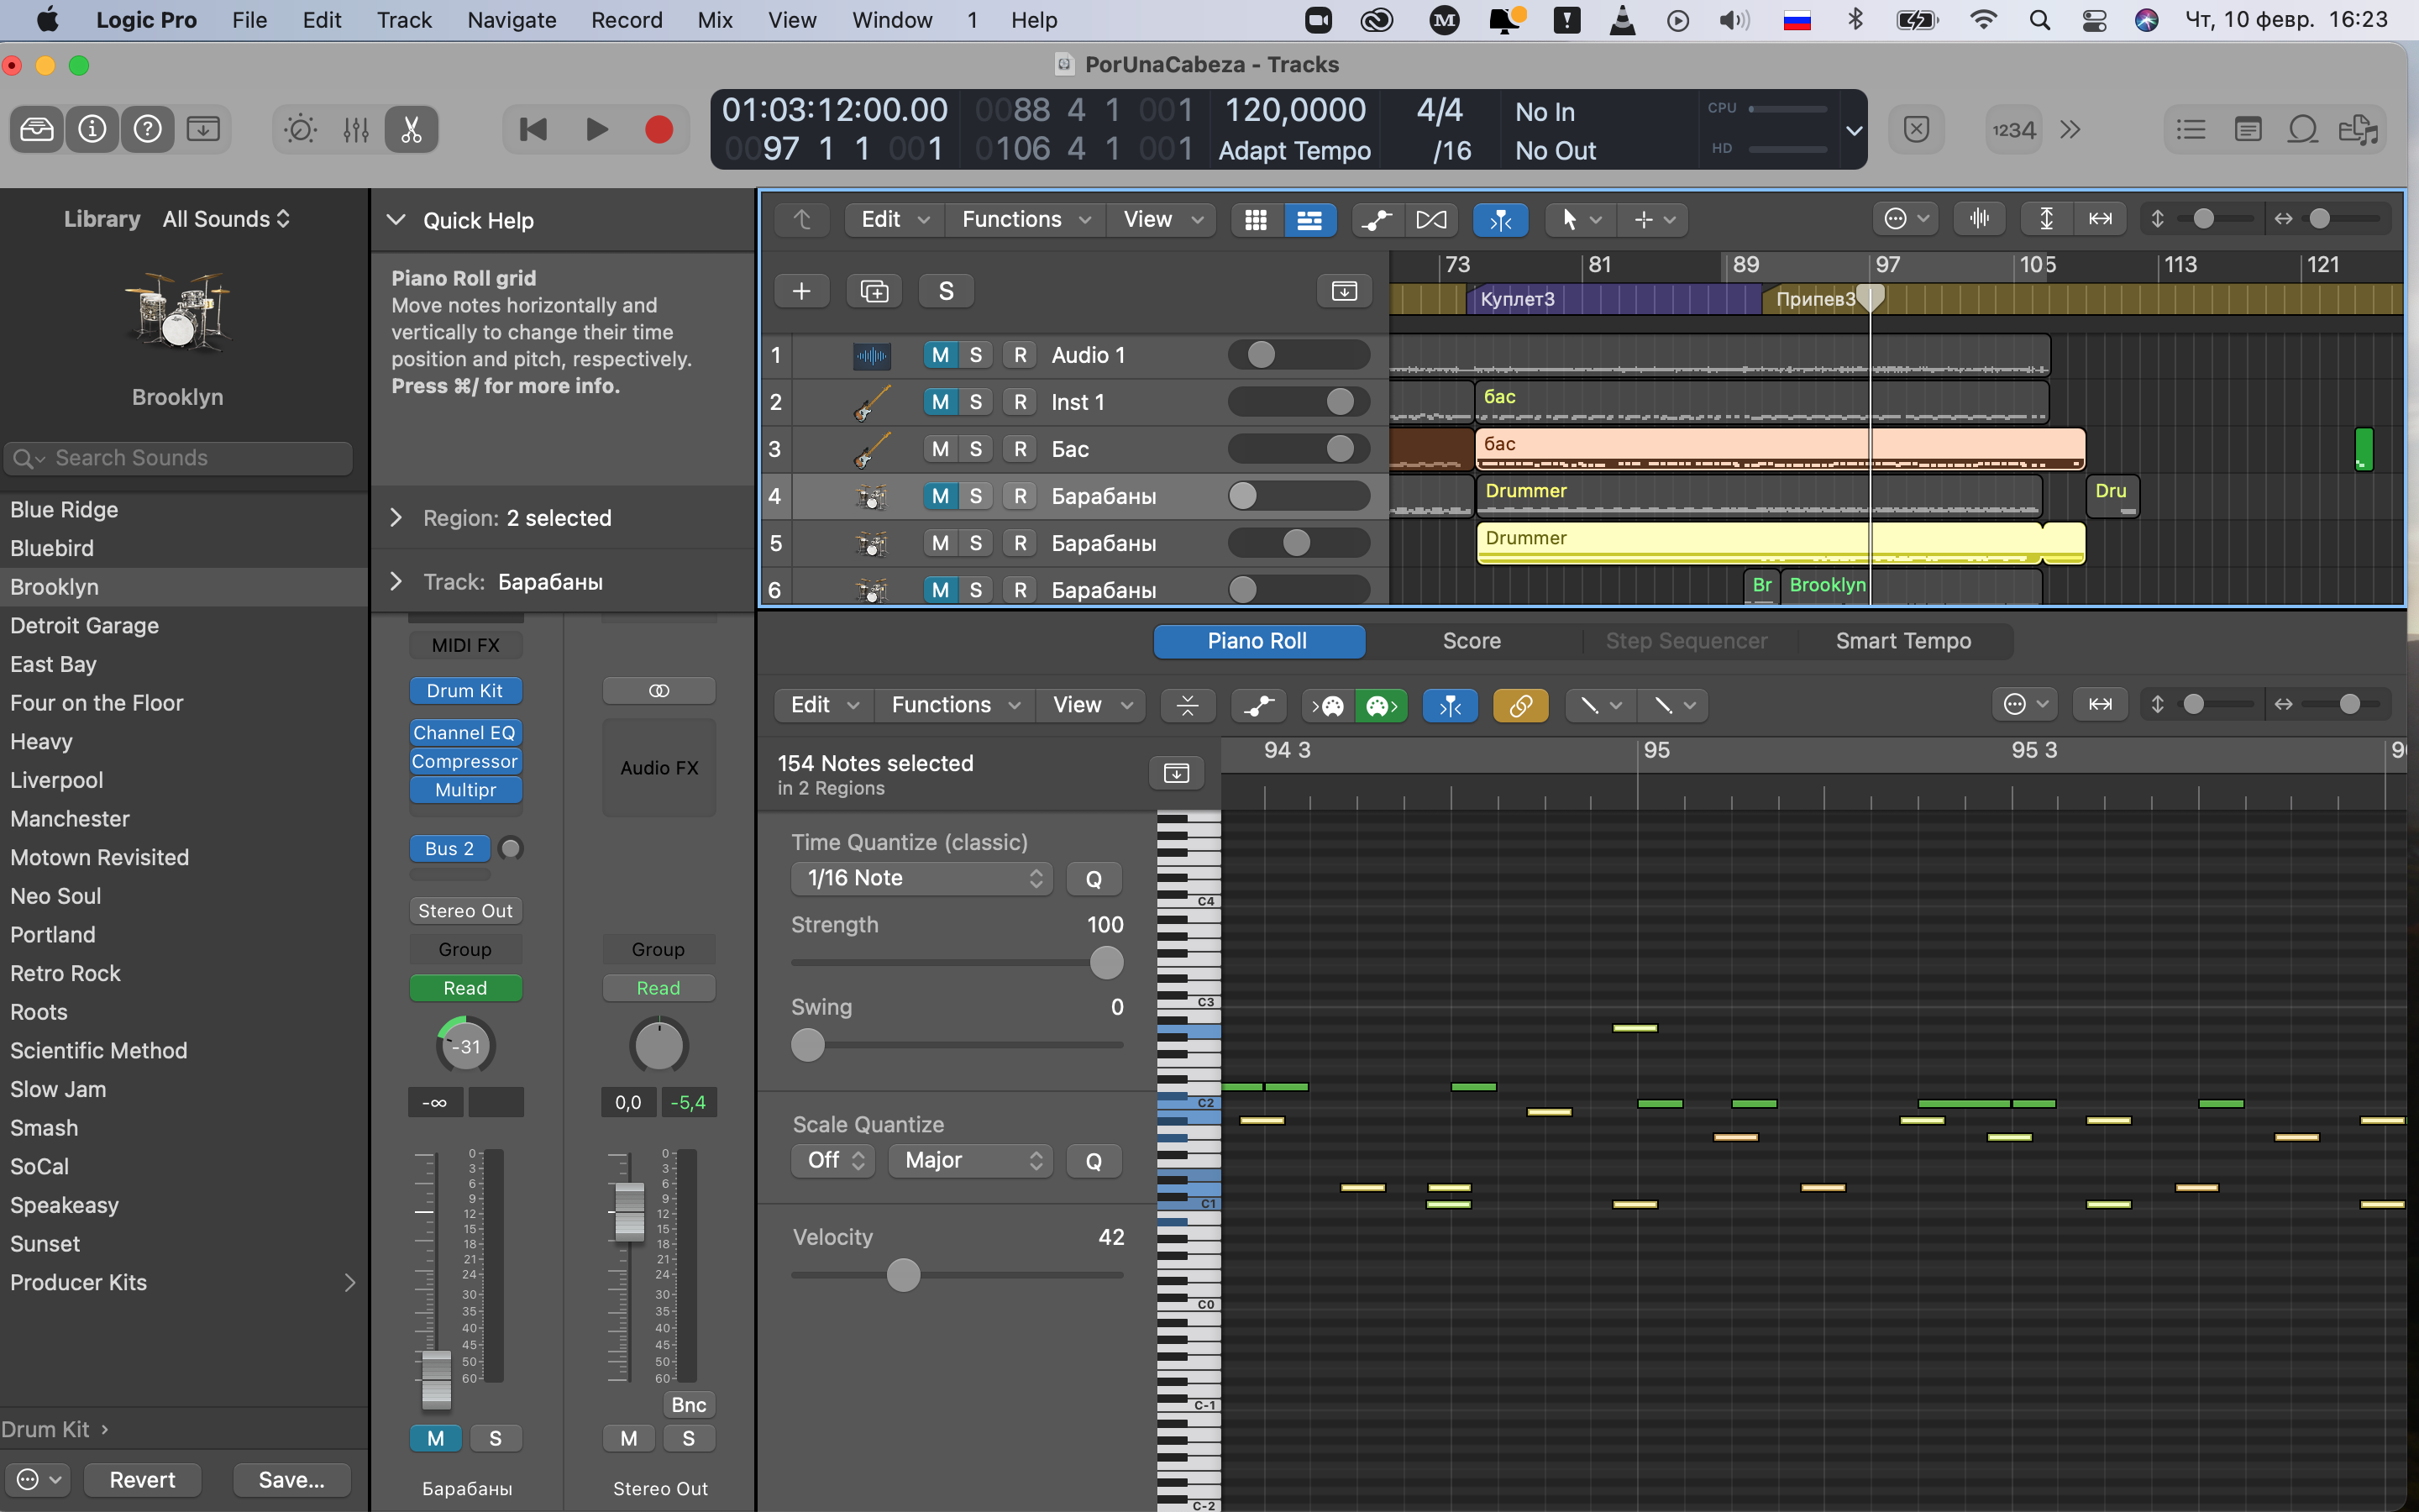Click the Scissors editors toolbar icon
The height and width of the screenshot is (1512, 2419).
(411, 129)
